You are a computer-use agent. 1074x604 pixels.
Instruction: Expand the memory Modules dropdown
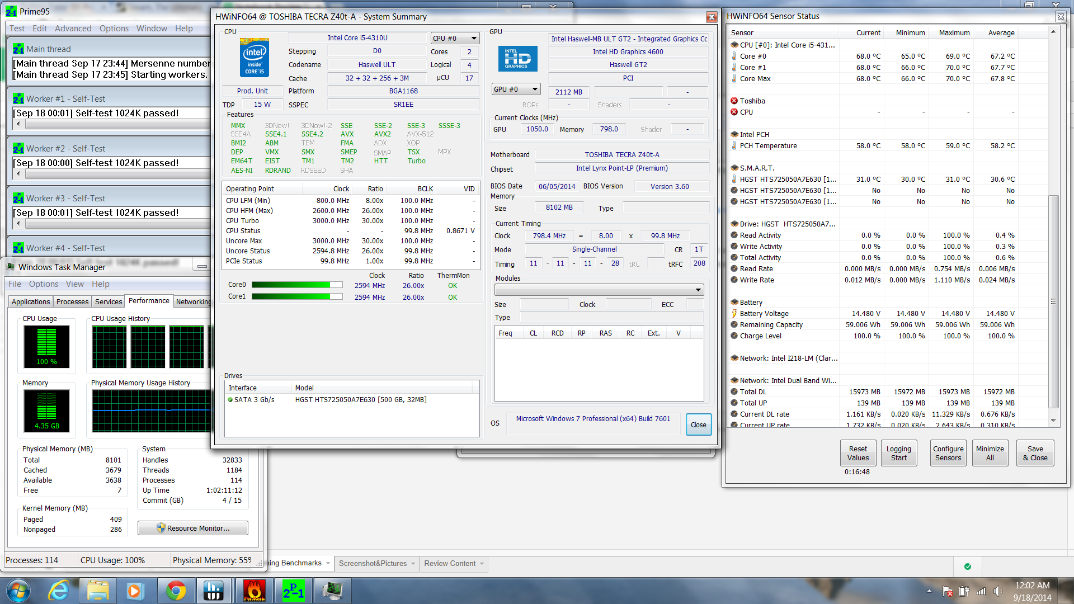pyautogui.click(x=599, y=289)
